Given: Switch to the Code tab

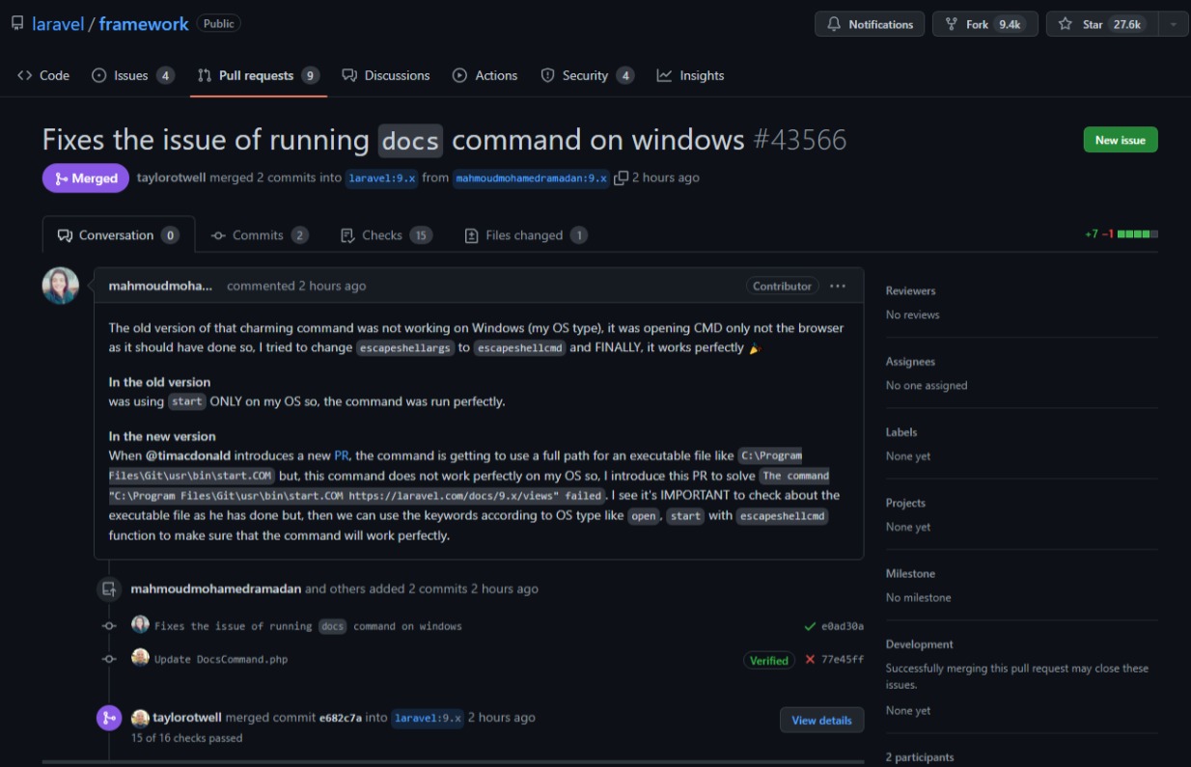Looking at the screenshot, I should click(x=43, y=75).
